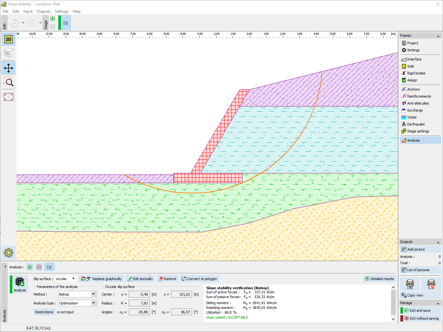443x332 pixels.
Task: Remove analysis with red minus icon
Action: (x=39, y=267)
